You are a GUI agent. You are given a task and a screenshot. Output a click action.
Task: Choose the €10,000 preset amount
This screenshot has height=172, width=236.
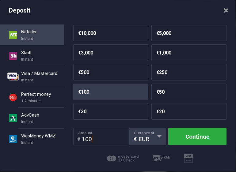(x=111, y=33)
